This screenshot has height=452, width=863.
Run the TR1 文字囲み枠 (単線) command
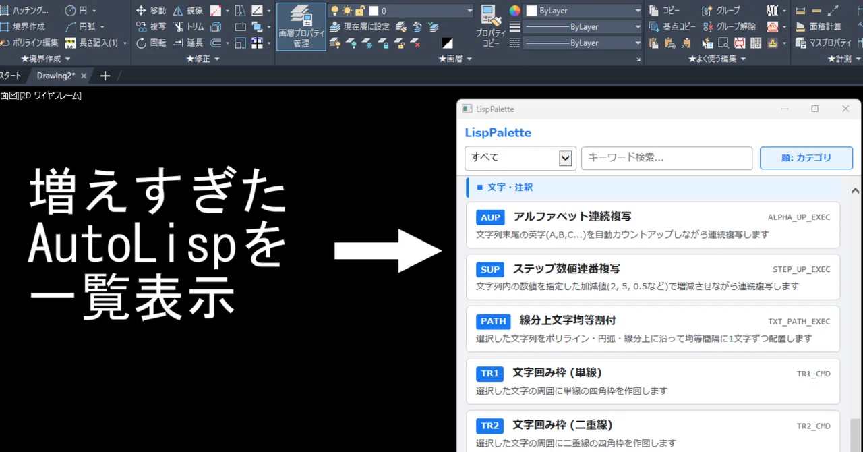pyautogui.click(x=653, y=381)
